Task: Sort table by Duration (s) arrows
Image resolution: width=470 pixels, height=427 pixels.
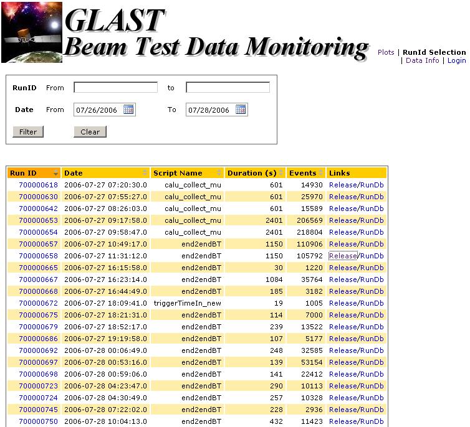Action: (x=281, y=172)
